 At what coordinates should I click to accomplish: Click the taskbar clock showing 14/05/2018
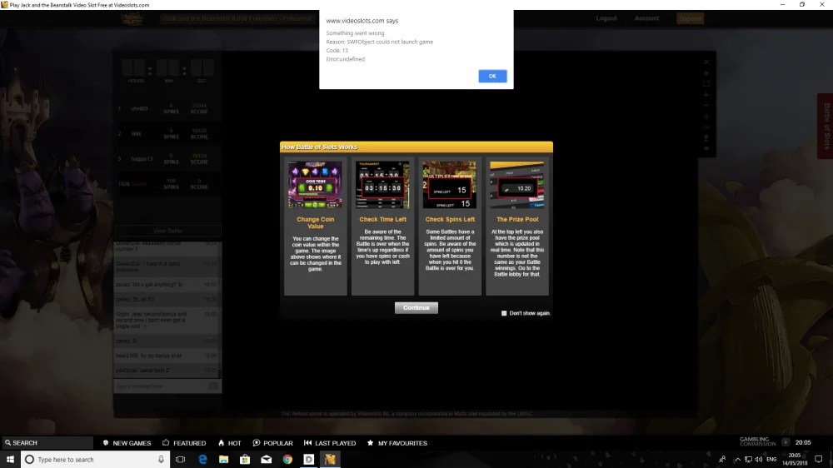pyautogui.click(x=795, y=459)
